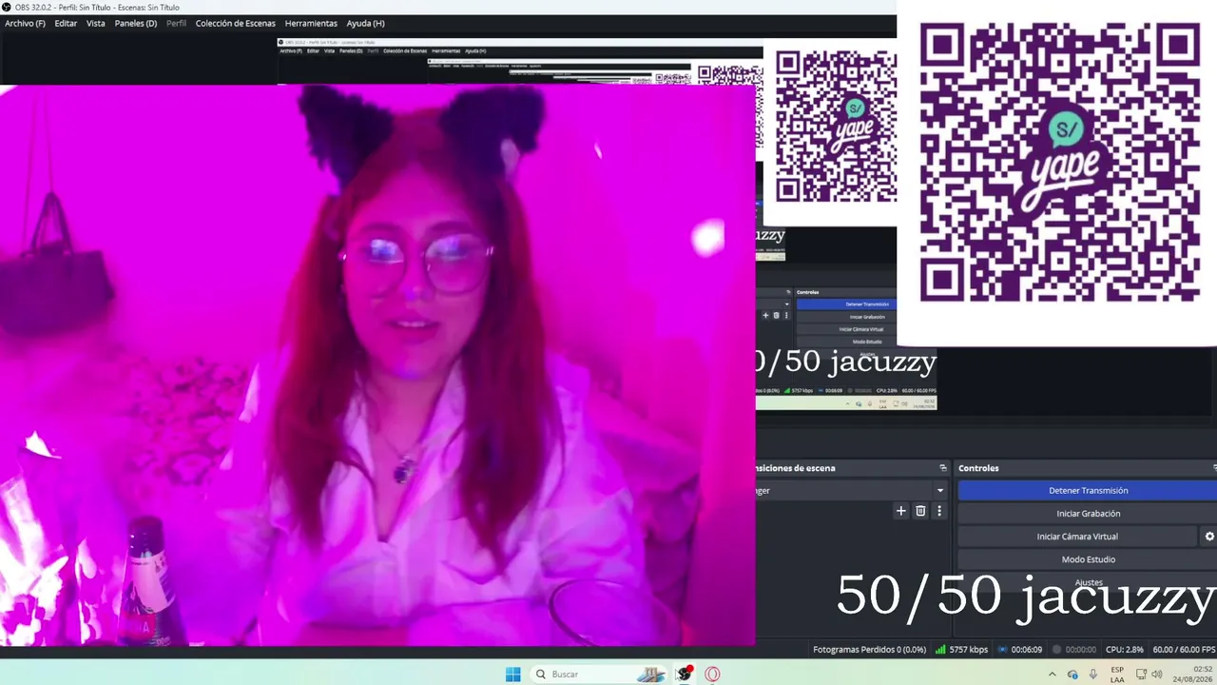Click the OneDrive cloud tray icon
The height and width of the screenshot is (685, 1217).
[1072, 675]
